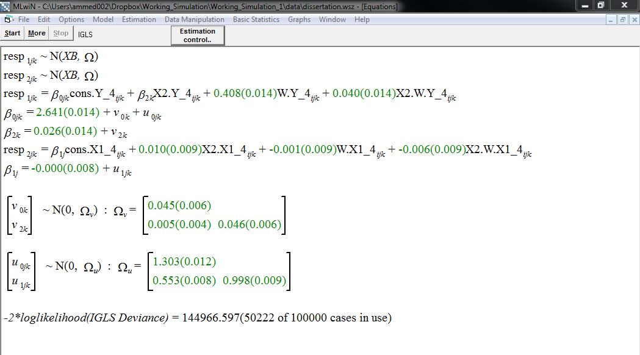
Task: Open the Basic Statistics menu
Action: pyautogui.click(x=256, y=20)
